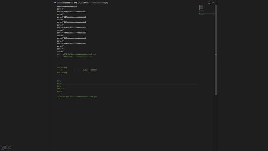Click the first line aaaaaaaaaaaaaaaaă
The width and height of the screenshot is (268, 151).
coord(67,6)
